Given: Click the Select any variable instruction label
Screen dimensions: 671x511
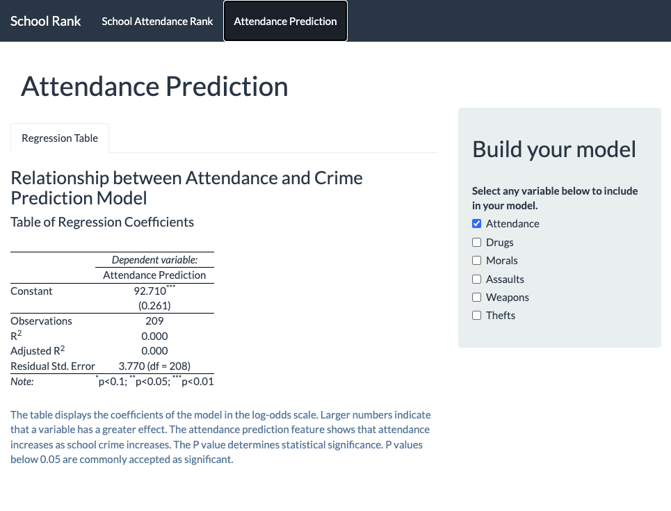Looking at the screenshot, I should (x=555, y=198).
